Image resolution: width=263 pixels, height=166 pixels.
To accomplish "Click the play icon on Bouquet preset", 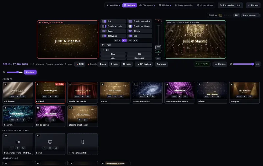I will pos(245,96).
